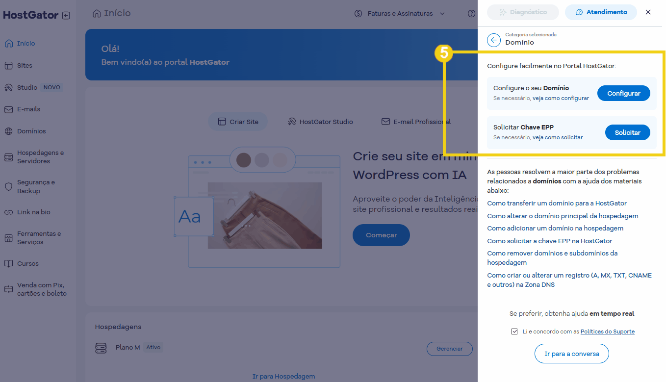Click the Domínios globe icon in sidebar
The image size is (666, 382).
pyautogui.click(x=8, y=131)
